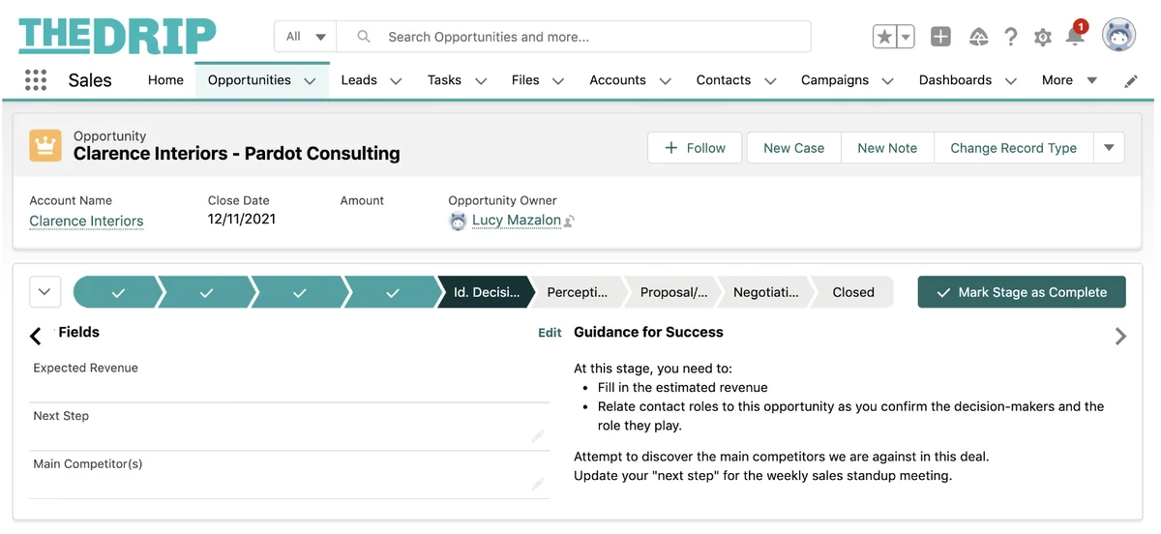Expand the Campaigns tab dropdown chevron
Viewport: 1161px width, 534px height.
[887, 81]
